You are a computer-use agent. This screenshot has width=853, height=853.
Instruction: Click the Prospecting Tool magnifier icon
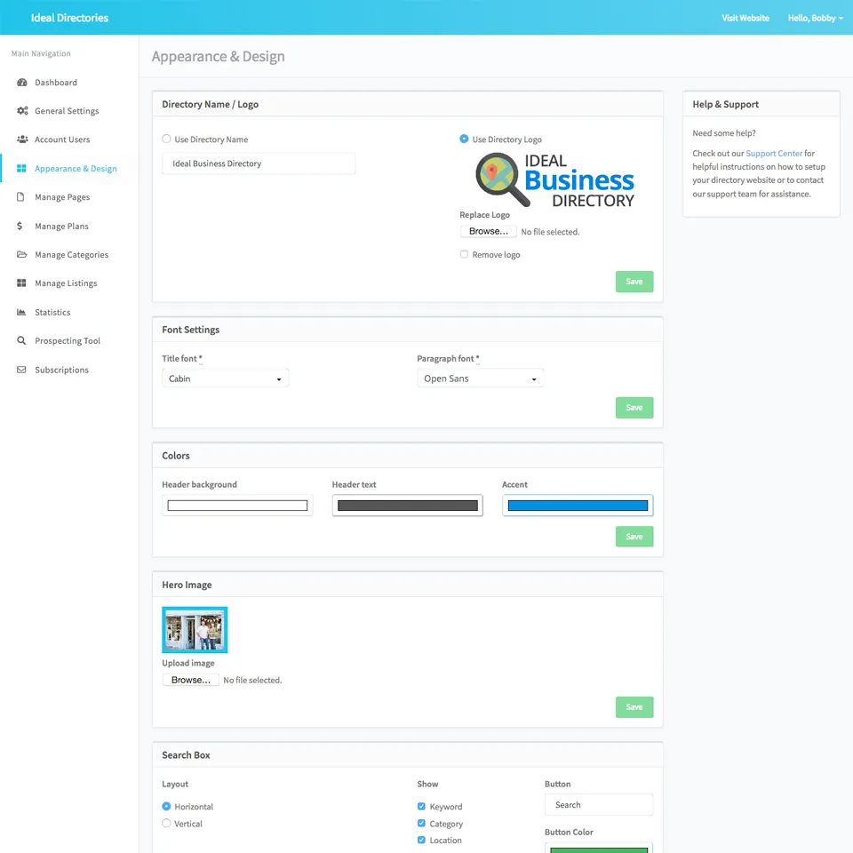click(x=21, y=341)
